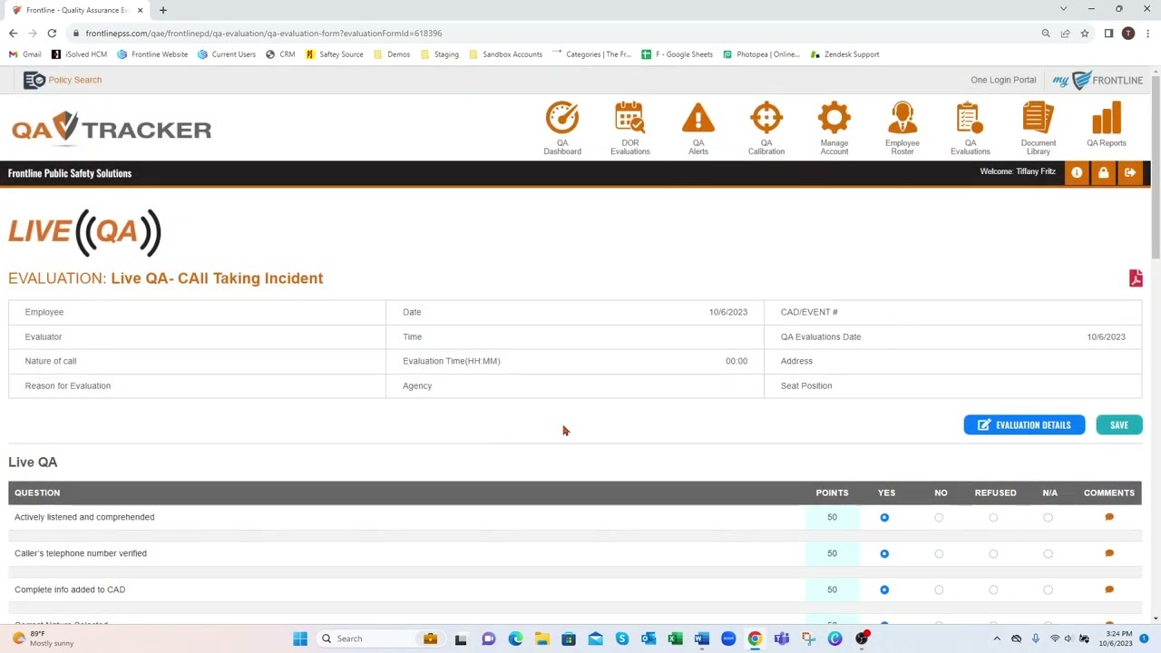Select NO for Complete info added to CAD
The width and height of the screenshot is (1161, 653).
pyautogui.click(x=939, y=590)
